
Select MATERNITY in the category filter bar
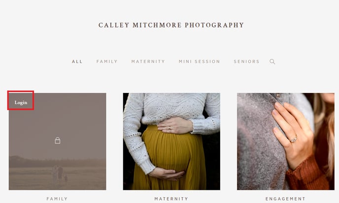(148, 61)
